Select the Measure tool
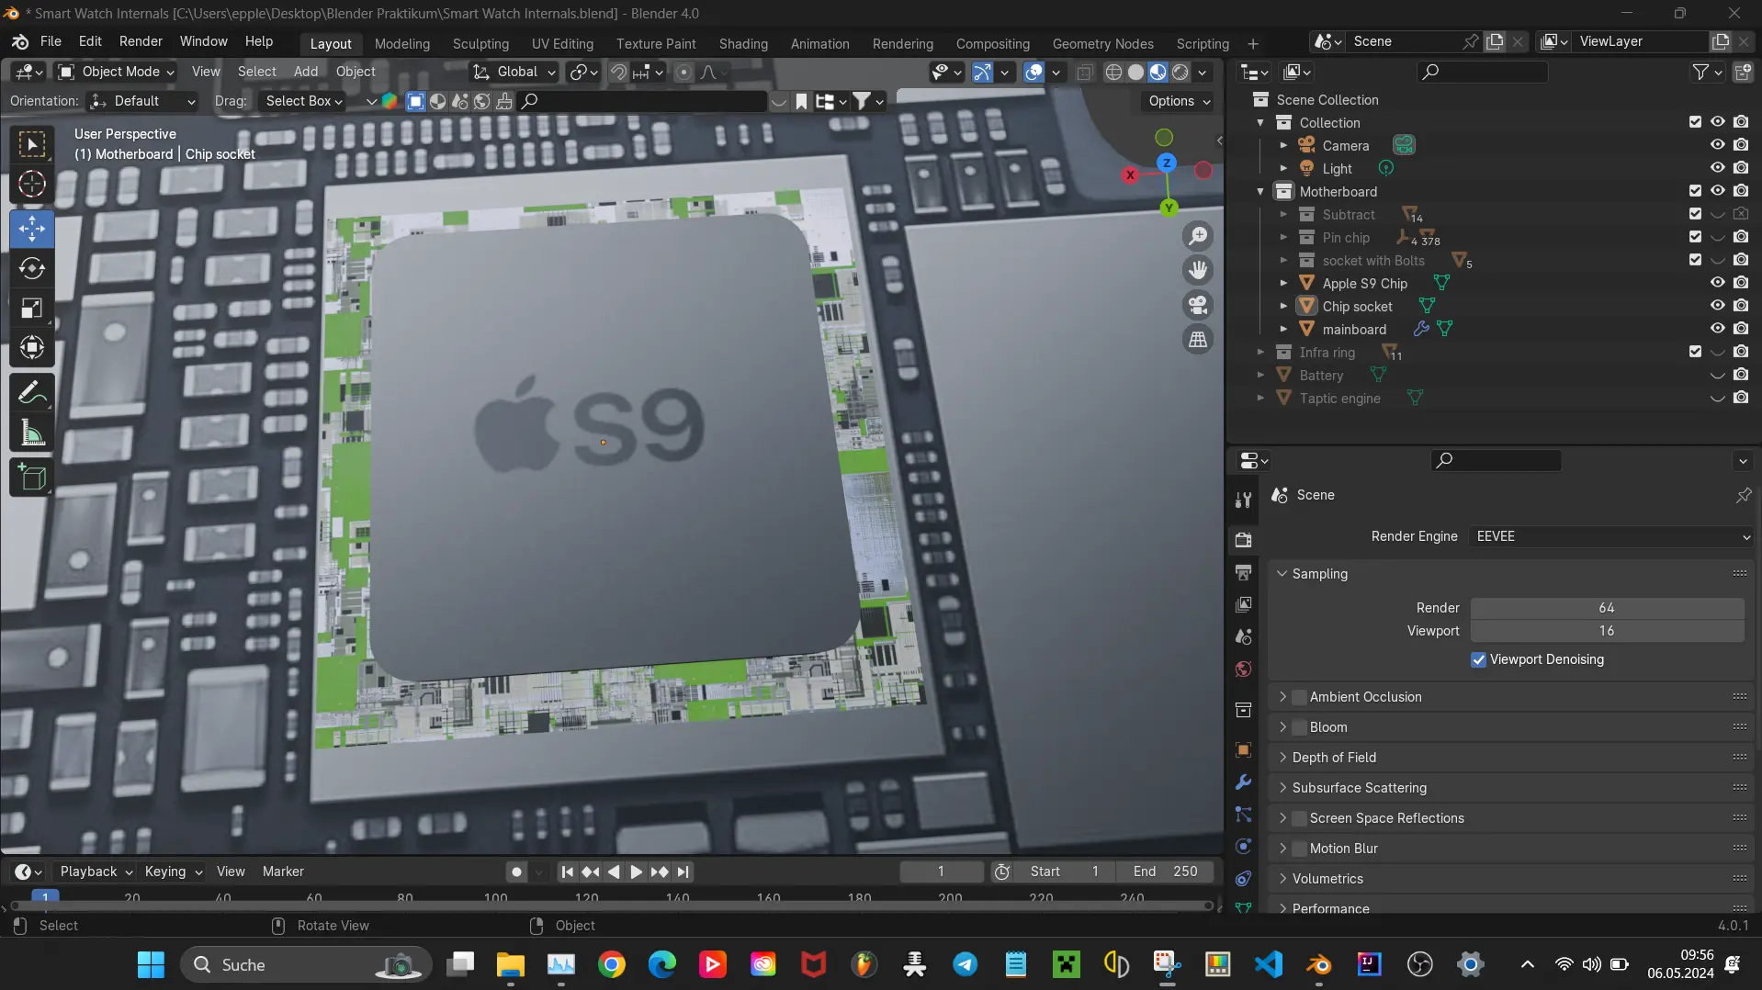 32,433
